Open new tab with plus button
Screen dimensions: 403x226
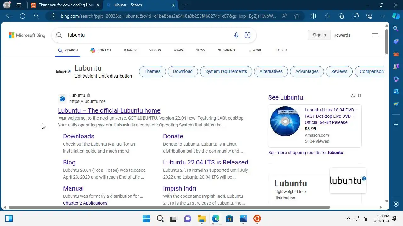185,5
